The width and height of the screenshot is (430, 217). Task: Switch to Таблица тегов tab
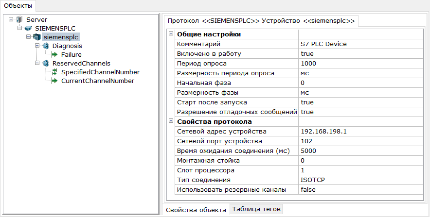(x=256, y=209)
